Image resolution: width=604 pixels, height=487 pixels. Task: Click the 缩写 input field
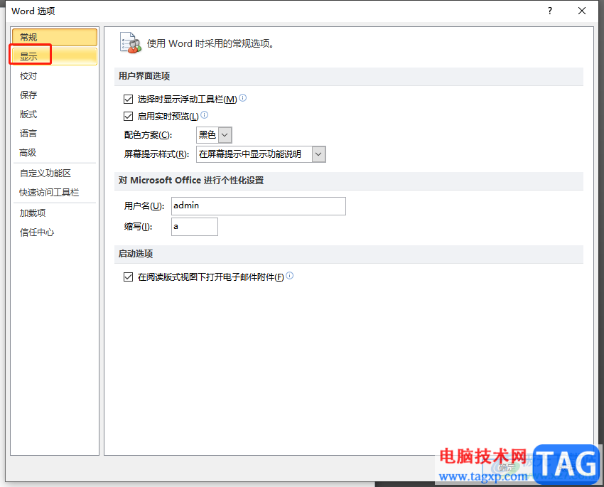coord(195,227)
